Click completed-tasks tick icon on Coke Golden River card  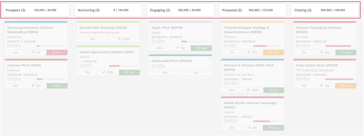click(x=305, y=79)
